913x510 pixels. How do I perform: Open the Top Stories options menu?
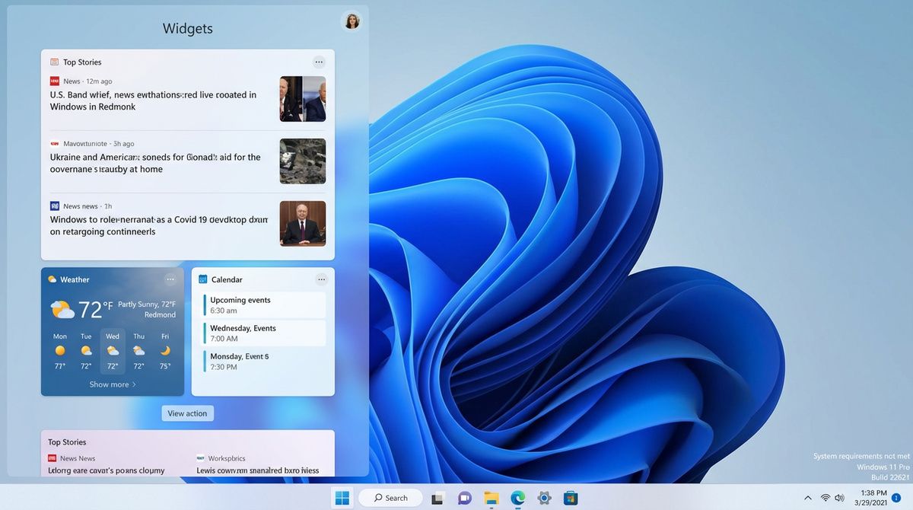pyautogui.click(x=319, y=62)
